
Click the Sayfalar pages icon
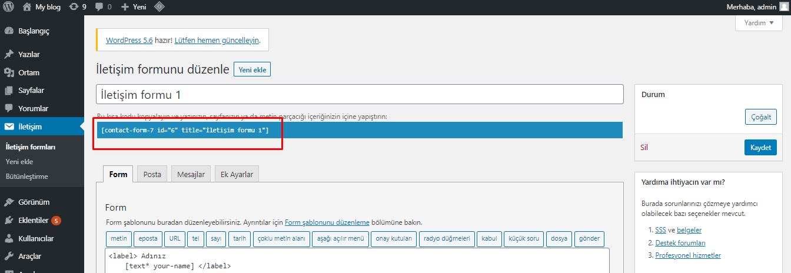point(9,91)
